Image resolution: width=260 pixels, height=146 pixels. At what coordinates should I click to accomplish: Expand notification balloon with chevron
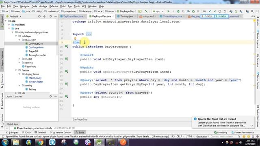tap(251, 126)
